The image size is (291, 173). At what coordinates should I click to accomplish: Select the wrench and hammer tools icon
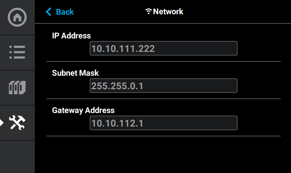[x=17, y=123]
